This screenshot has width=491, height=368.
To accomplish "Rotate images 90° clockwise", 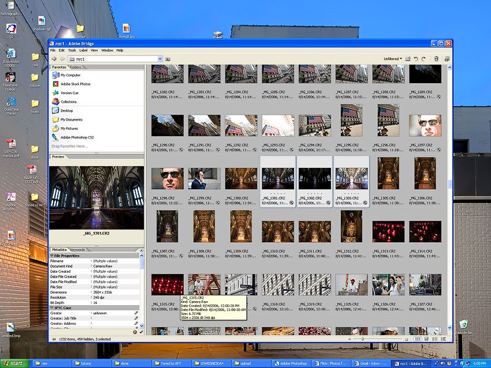I will tap(423, 59).
